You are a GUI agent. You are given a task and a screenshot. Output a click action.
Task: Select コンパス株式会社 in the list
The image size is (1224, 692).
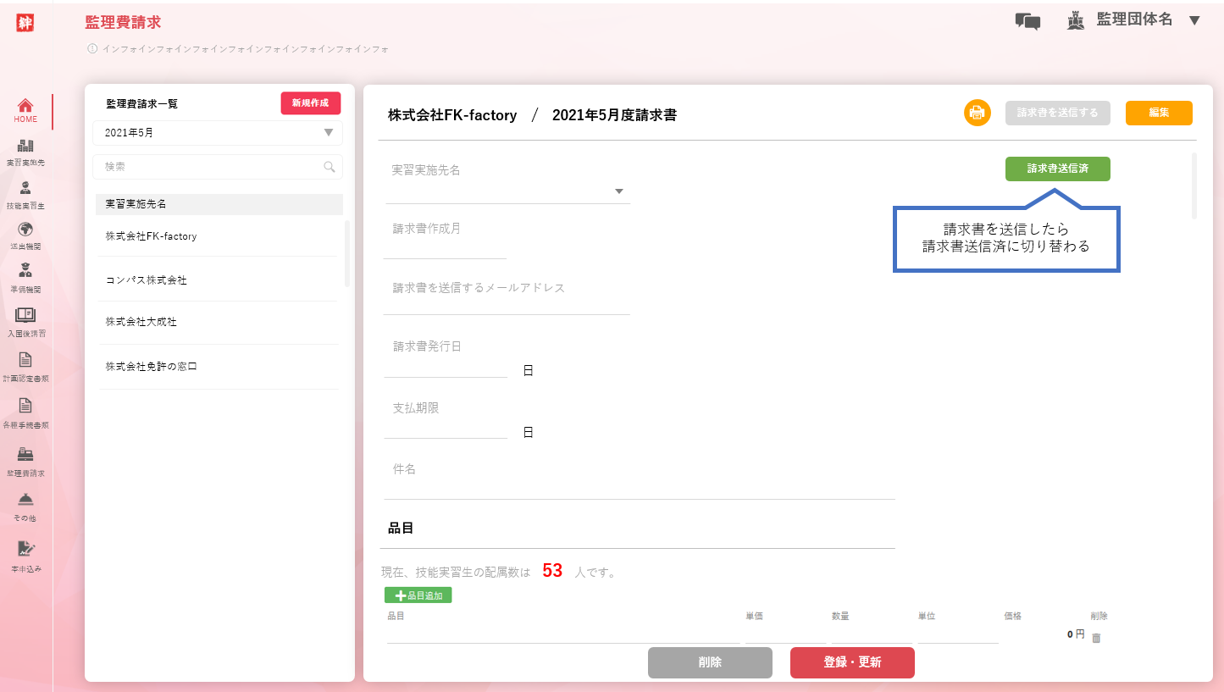(147, 280)
